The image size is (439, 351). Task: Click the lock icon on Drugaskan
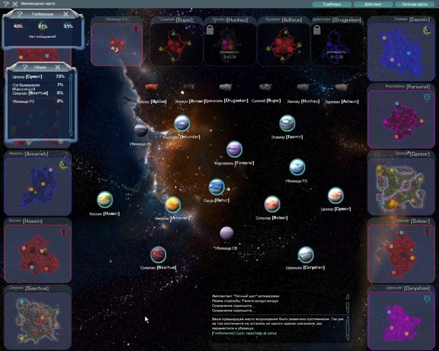coord(317,30)
